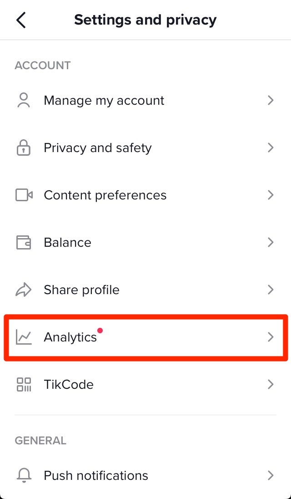Open Push notifications settings label
Screen dimensions: 291x499
coord(96,476)
